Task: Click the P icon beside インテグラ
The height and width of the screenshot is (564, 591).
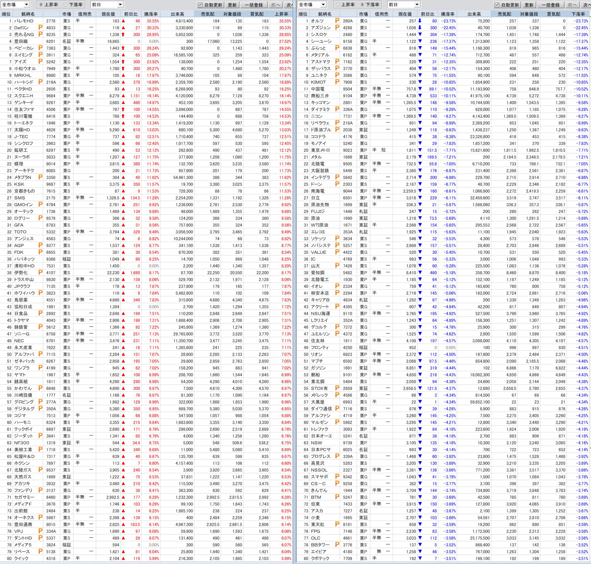Action: click(x=337, y=177)
